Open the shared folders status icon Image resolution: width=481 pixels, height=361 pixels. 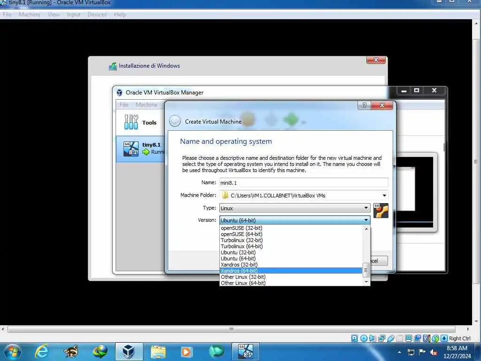tap(399, 338)
